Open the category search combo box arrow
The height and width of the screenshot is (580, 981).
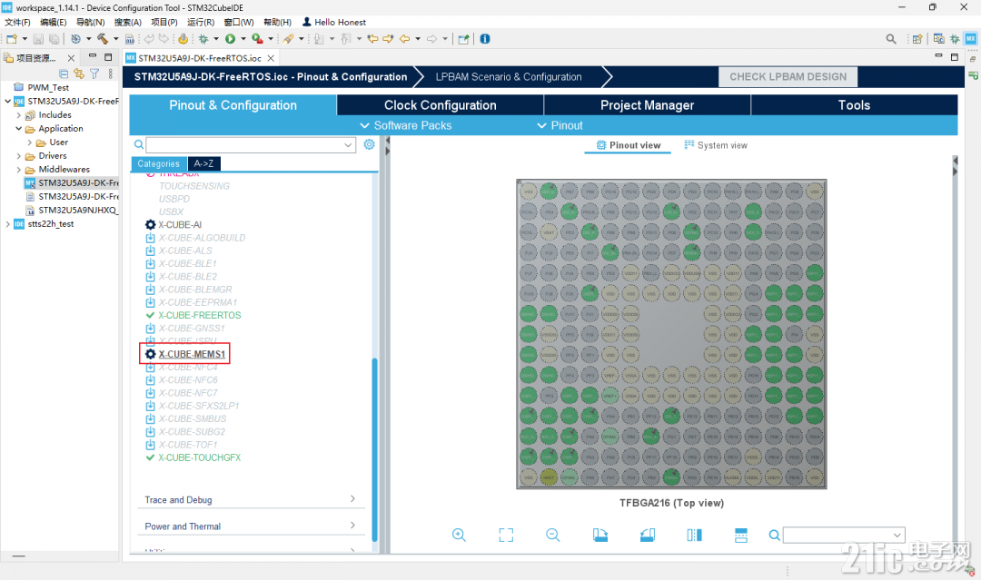(348, 145)
